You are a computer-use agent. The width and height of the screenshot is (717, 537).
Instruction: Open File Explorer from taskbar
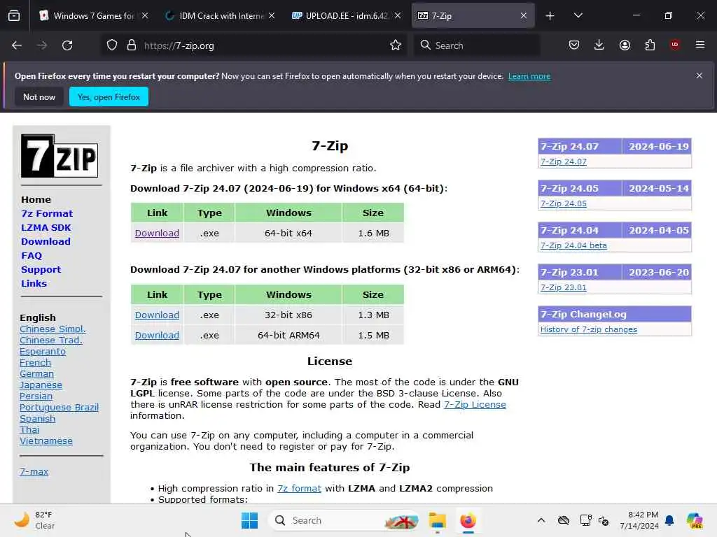pyautogui.click(x=437, y=520)
